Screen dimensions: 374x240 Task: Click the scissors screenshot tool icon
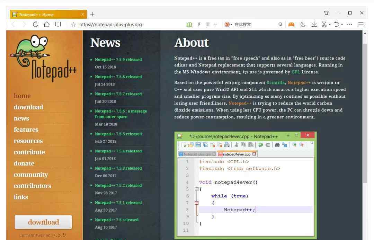(x=324, y=24)
